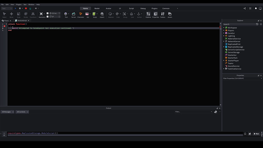
Task: Open the Plugins menu in menu bar
Action: point(18,5)
